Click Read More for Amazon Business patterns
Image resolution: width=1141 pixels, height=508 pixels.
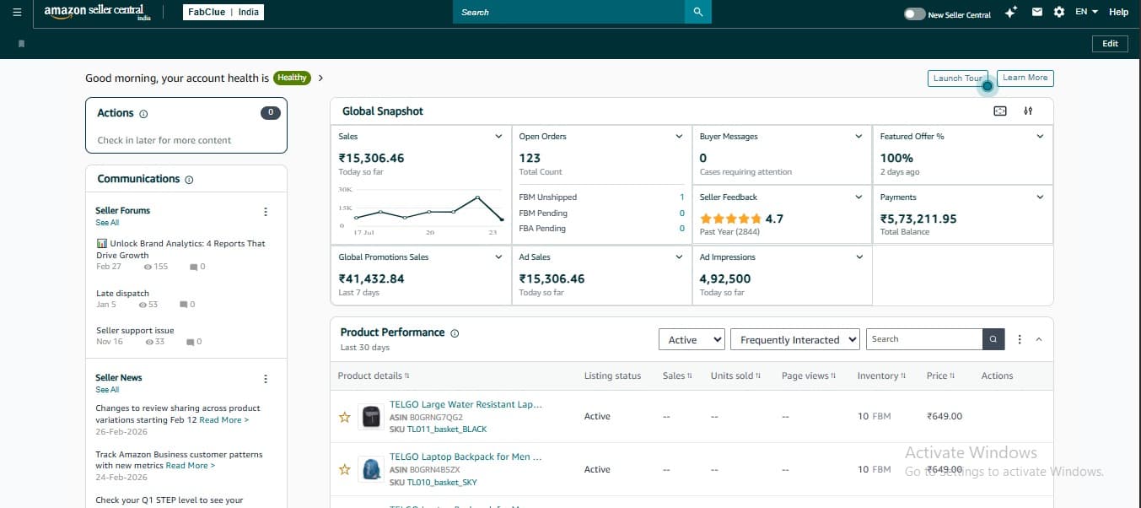[190, 466]
